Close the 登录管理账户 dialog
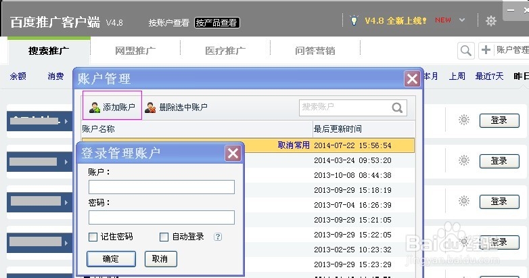 pyautogui.click(x=233, y=154)
